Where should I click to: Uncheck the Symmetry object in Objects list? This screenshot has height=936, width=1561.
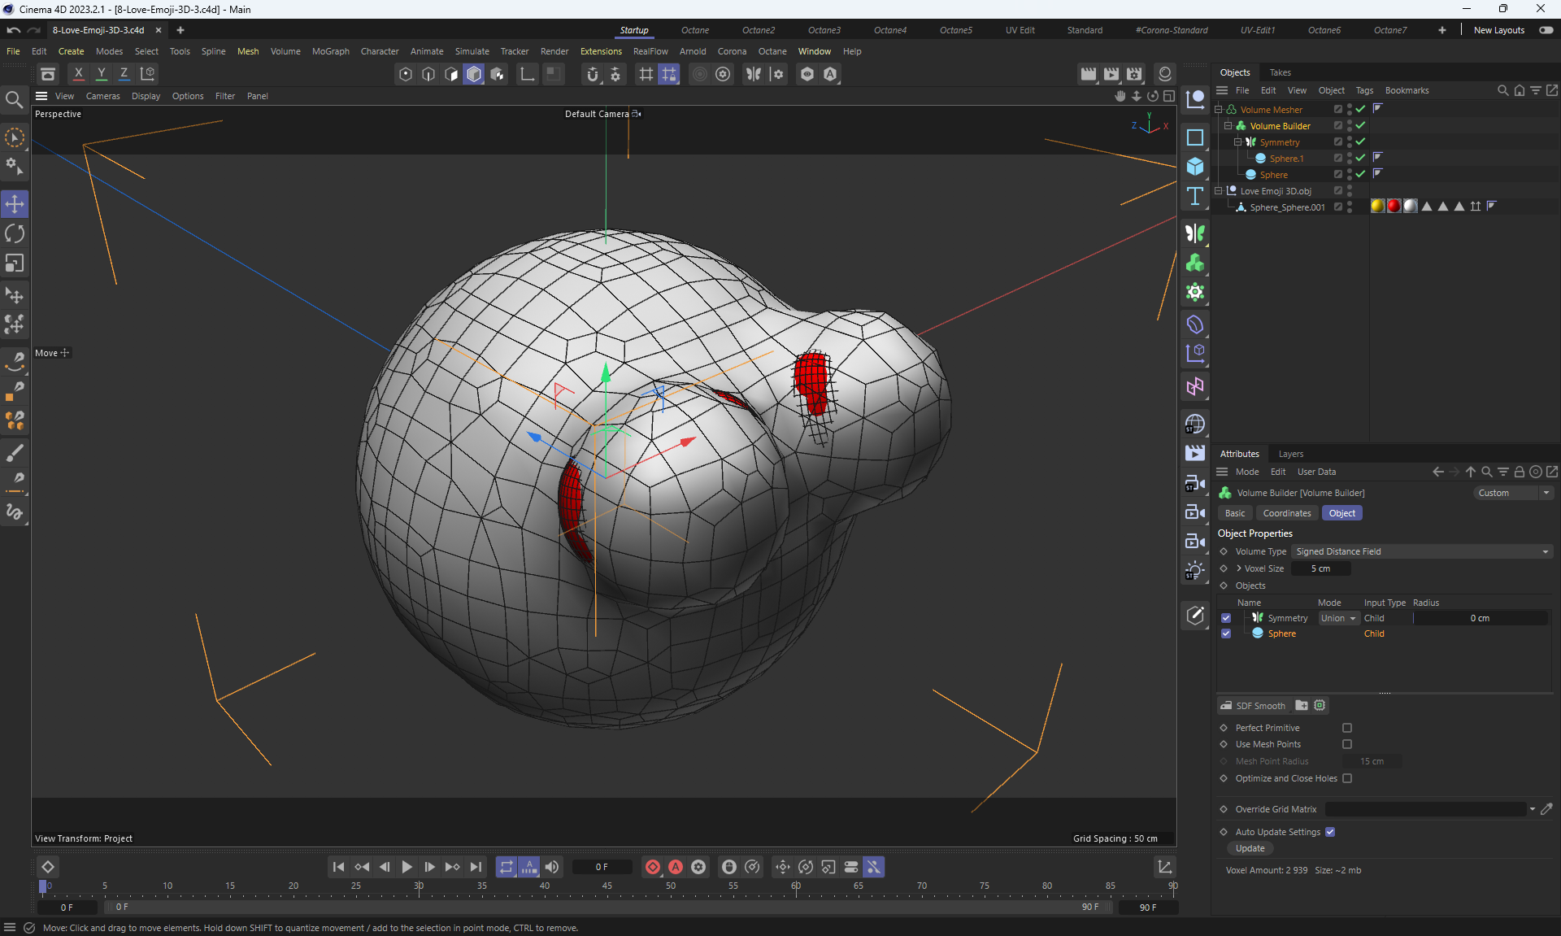[1226, 618]
